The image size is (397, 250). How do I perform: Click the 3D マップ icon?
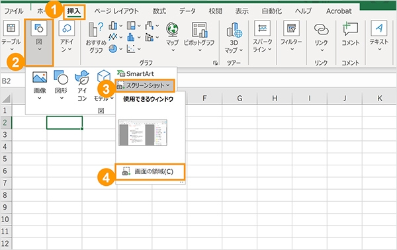pyautogui.click(x=234, y=30)
